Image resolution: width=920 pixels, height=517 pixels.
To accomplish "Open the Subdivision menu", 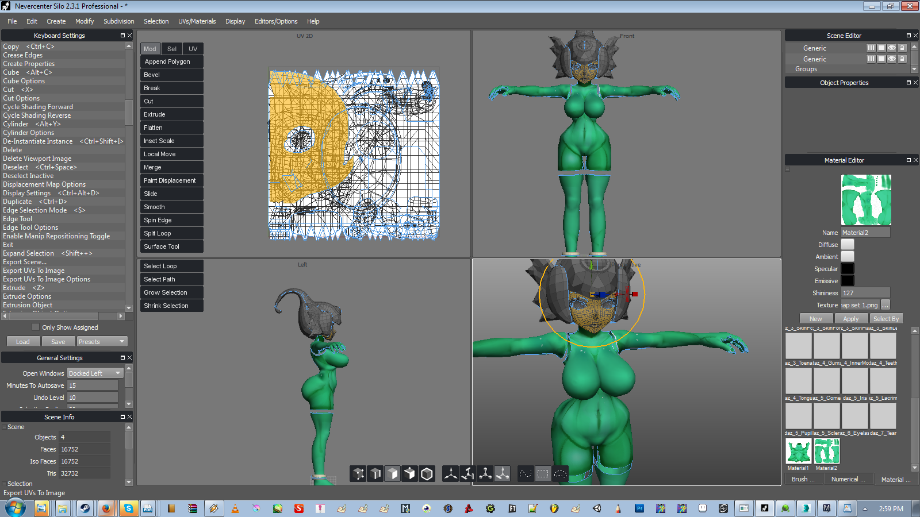I will tap(118, 21).
